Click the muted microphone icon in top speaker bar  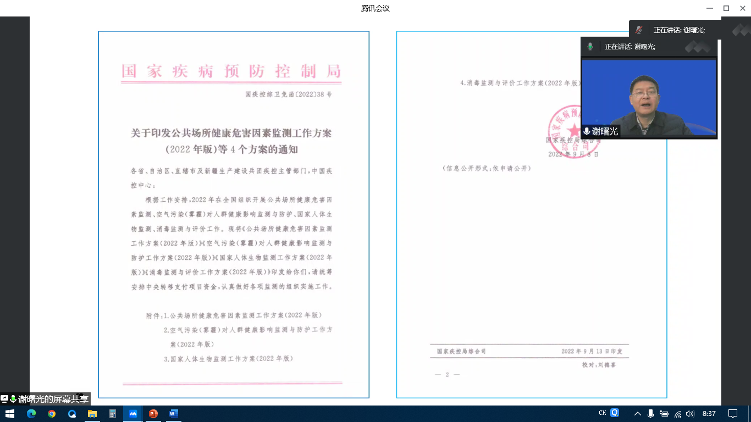(639, 30)
